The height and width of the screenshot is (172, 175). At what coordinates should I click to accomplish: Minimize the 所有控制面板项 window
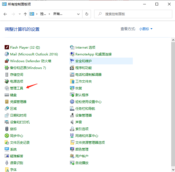coord(145,4)
